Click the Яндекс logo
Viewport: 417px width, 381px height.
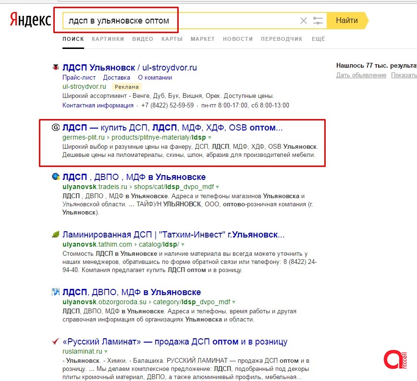pyautogui.click(x=30, y=20)
